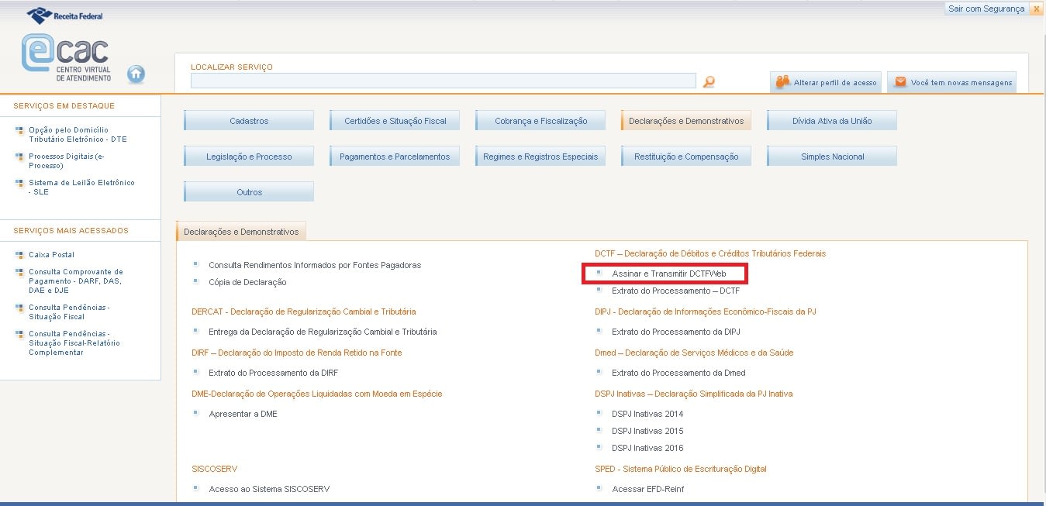The image size is (1046, 506).
Task: Open Sistema de Leilão Eletrônico - SLE
Action: pos(81,188)
